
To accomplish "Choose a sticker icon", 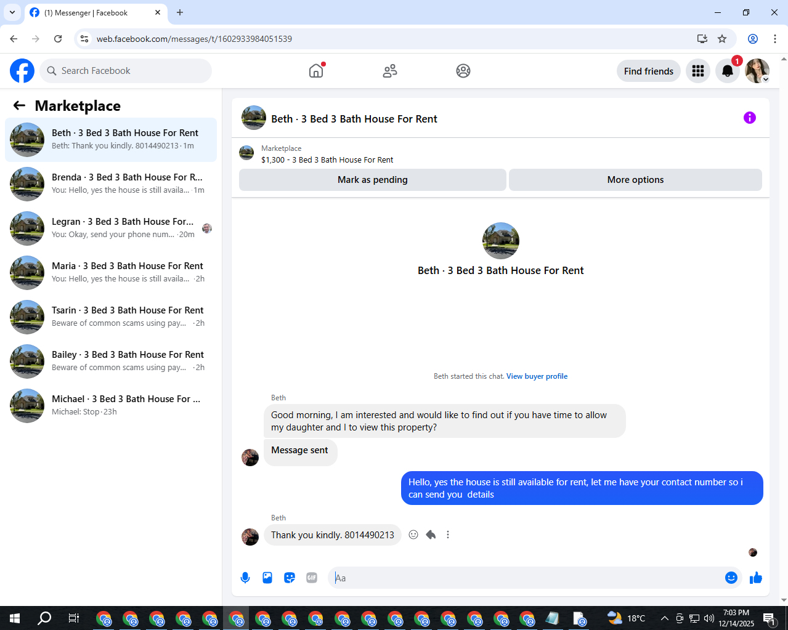I will (x=290, y=578).
